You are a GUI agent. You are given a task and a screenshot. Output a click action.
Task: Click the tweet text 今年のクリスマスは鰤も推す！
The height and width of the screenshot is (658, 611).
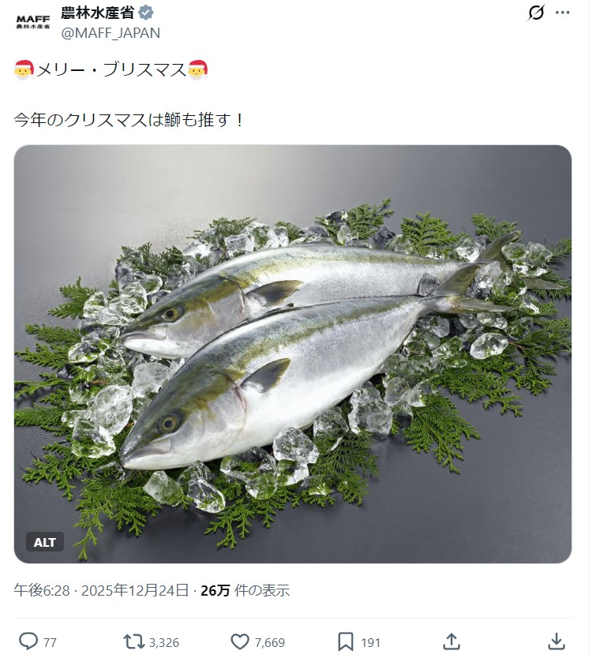[x=129, y=120]
